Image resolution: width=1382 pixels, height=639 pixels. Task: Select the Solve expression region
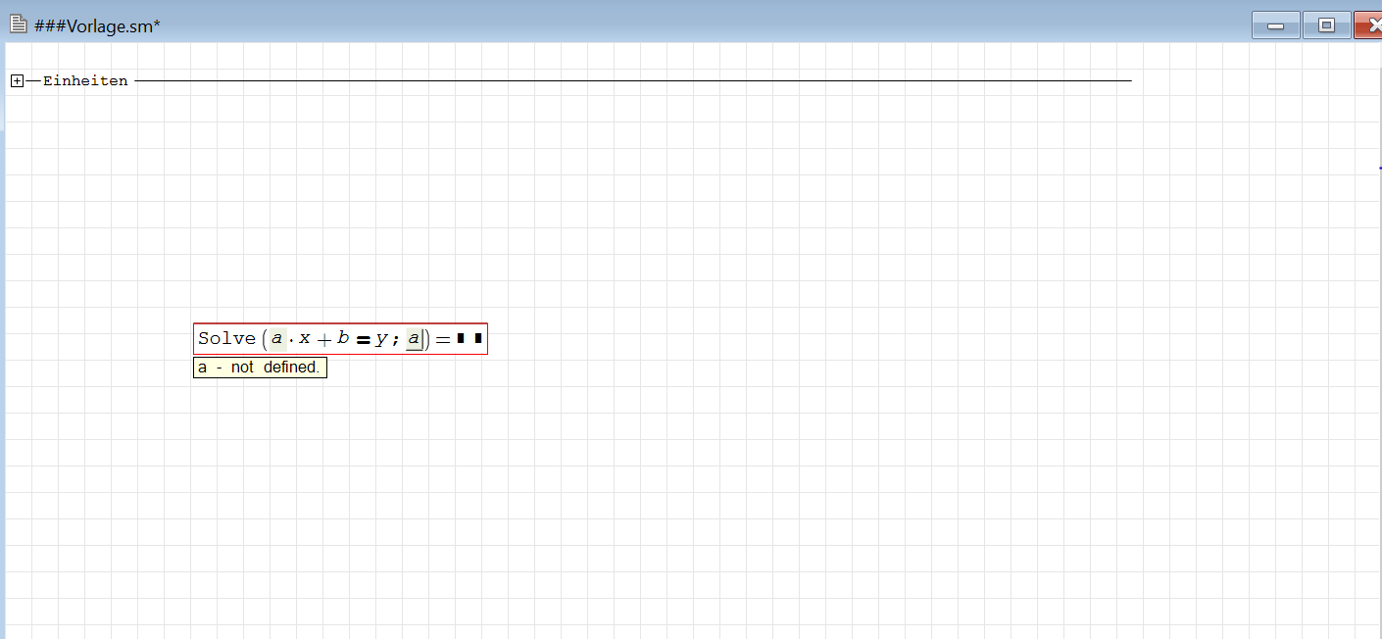(x=340, y=338)
